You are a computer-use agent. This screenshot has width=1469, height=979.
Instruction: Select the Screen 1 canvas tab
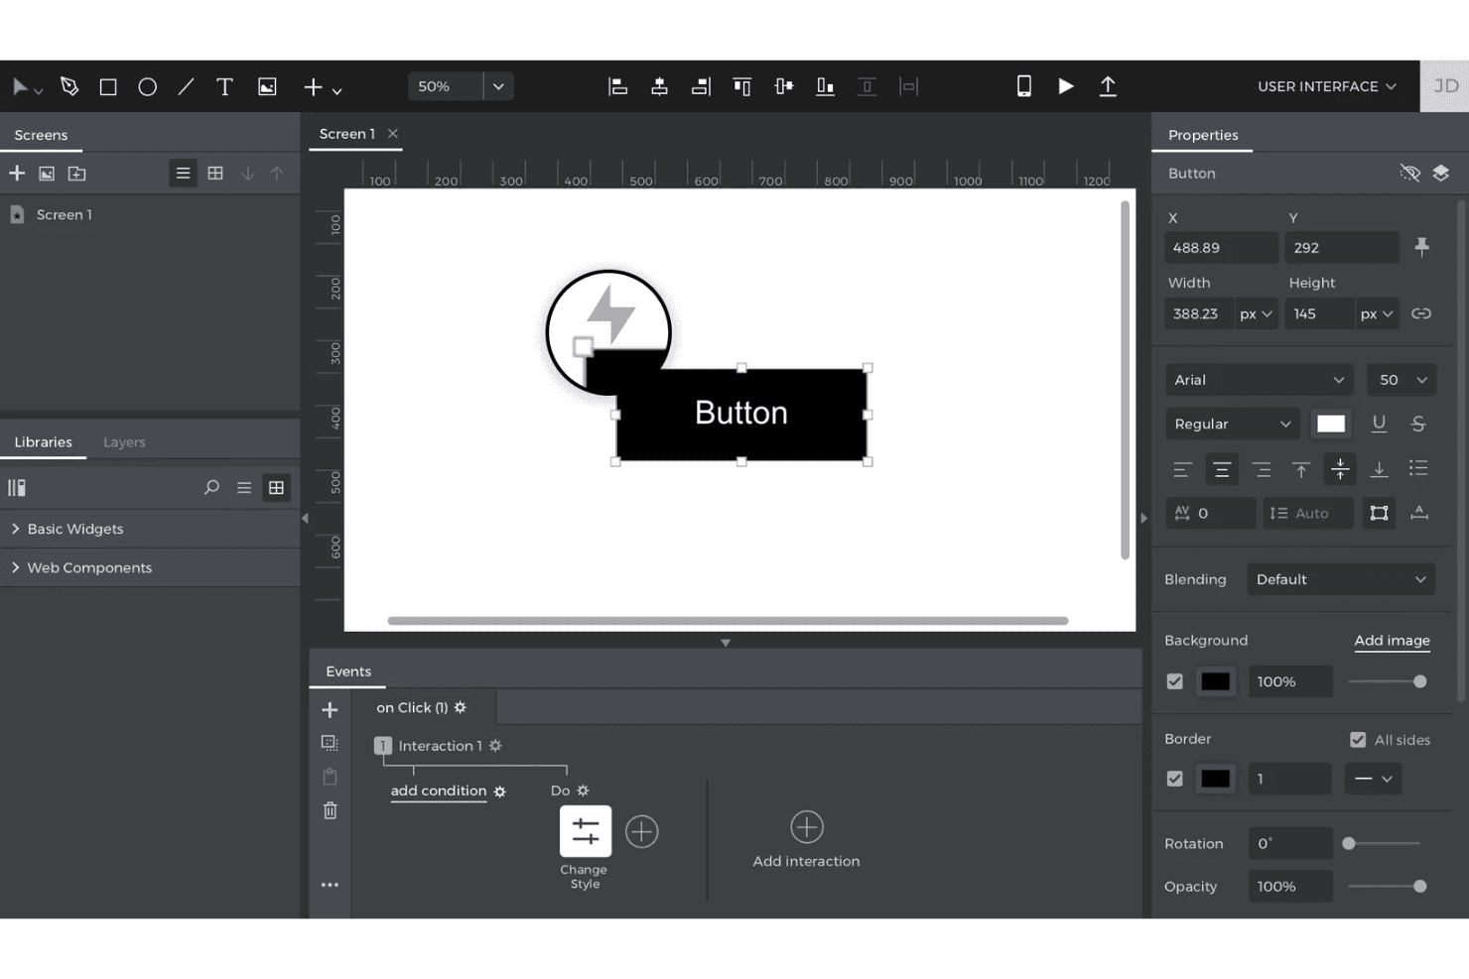point(347,134)
